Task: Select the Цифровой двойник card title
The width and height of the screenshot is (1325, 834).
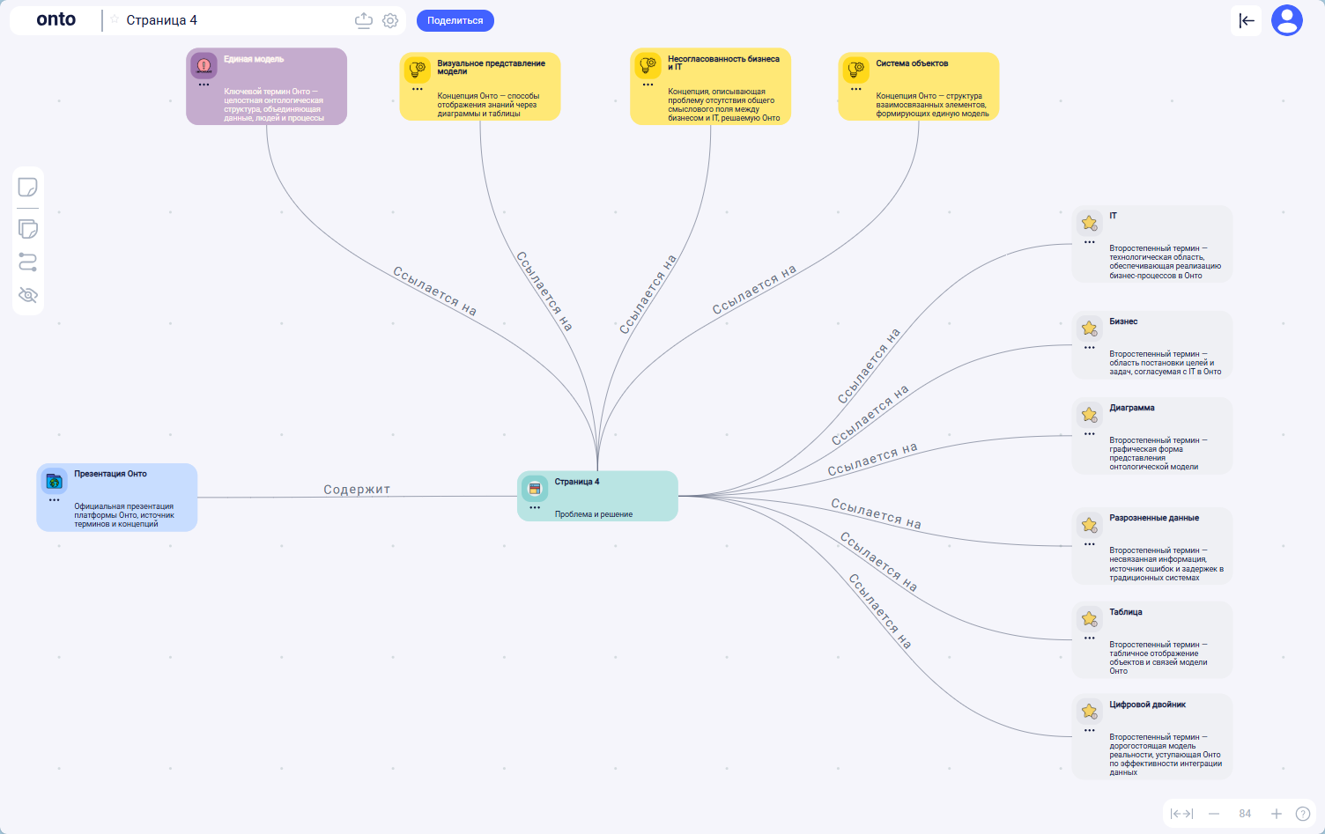Action: [1147, 705]
